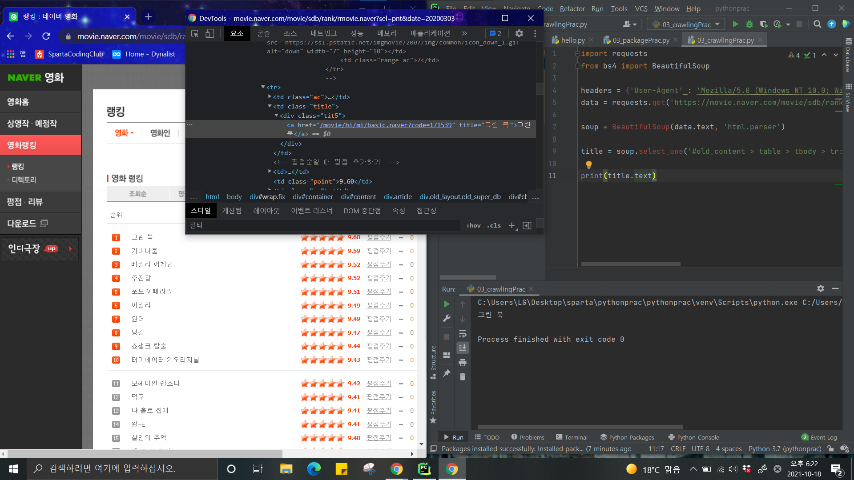Open DevTools settings gear
Image resolution: width=854 pixels, height=480 pixels.
pos(519,33)
